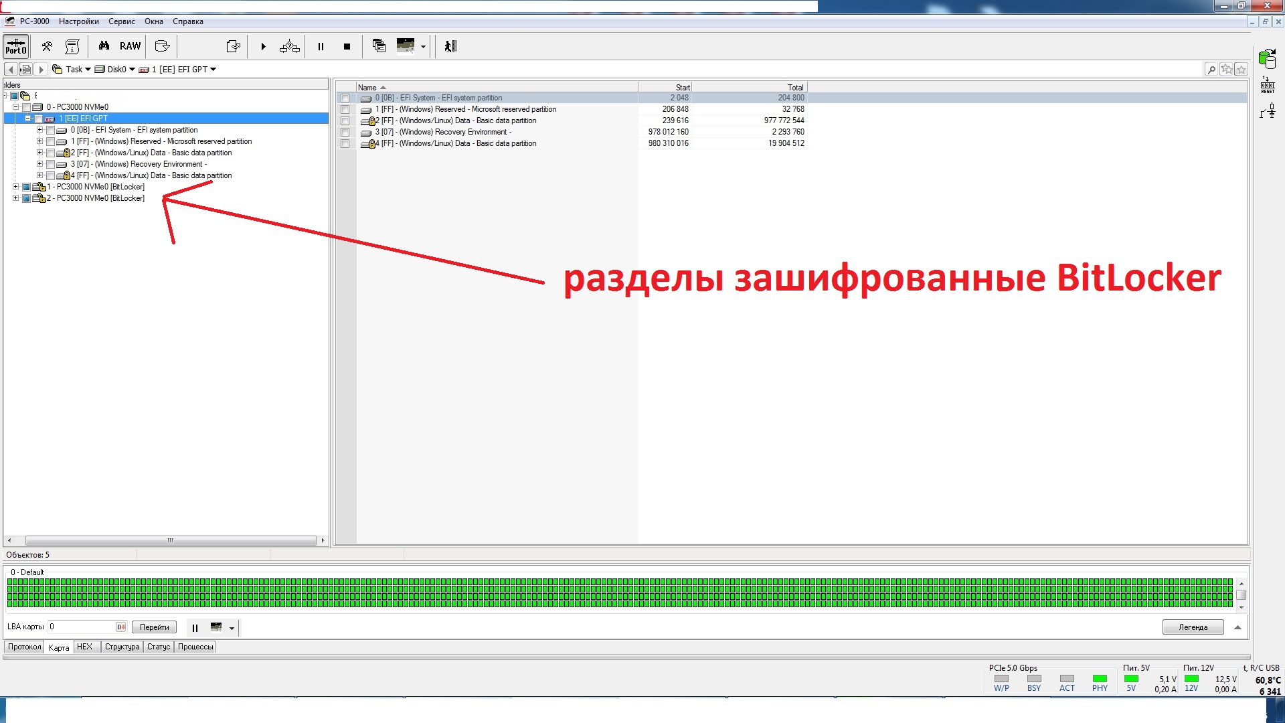
Task: Click the Перейти button
Action: tap(154, 628)
